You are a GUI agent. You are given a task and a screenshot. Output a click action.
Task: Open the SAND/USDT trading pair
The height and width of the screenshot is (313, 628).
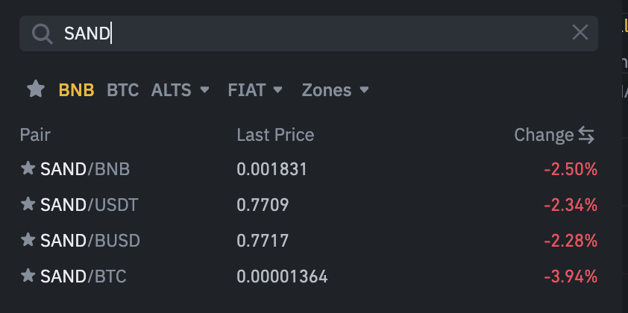click(90, 205)
